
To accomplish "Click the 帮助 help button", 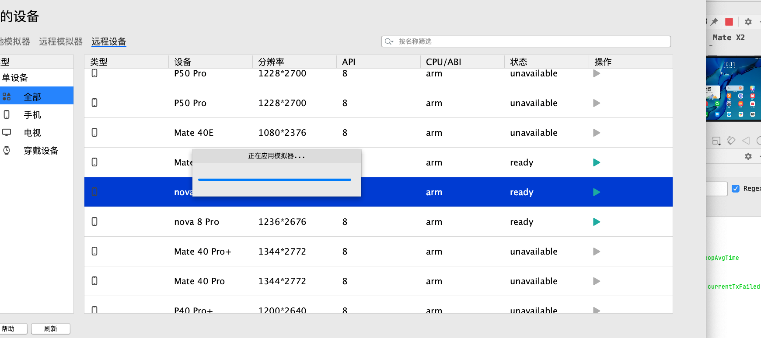I will click(x=13, y=329).
